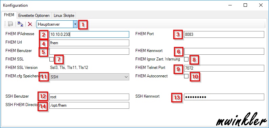Click the SSH Kennwort password field
This screenshot has height=128, width=269.
[x=224, y=97]
